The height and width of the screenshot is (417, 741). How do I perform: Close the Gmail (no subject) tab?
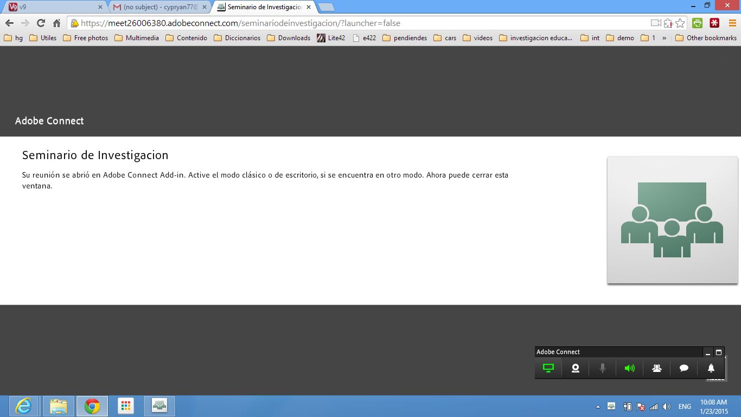[205, 7]
